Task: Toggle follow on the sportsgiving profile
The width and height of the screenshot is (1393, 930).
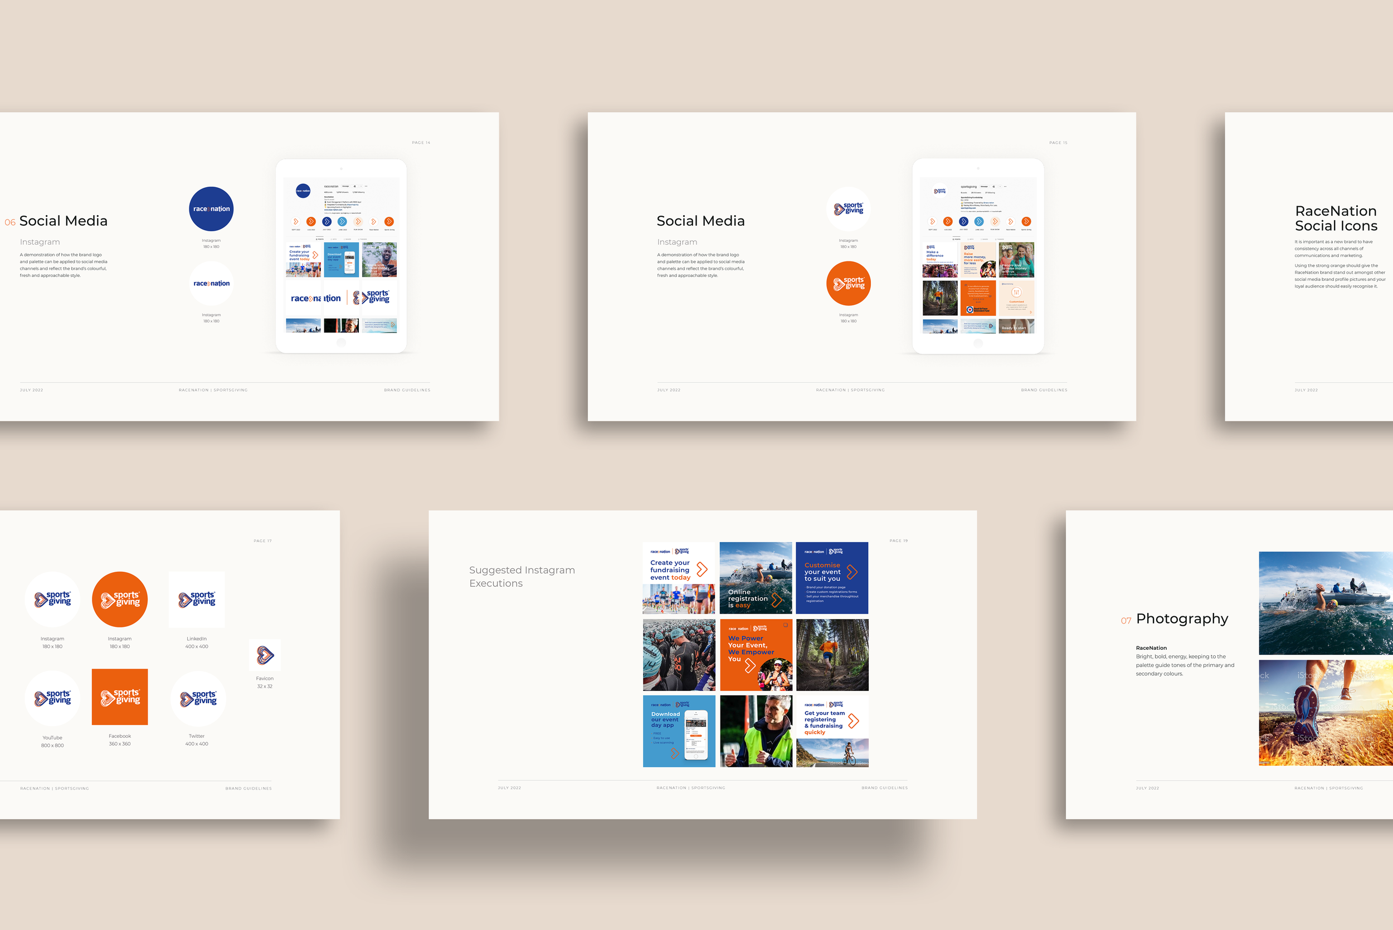Action: (993, 186)
